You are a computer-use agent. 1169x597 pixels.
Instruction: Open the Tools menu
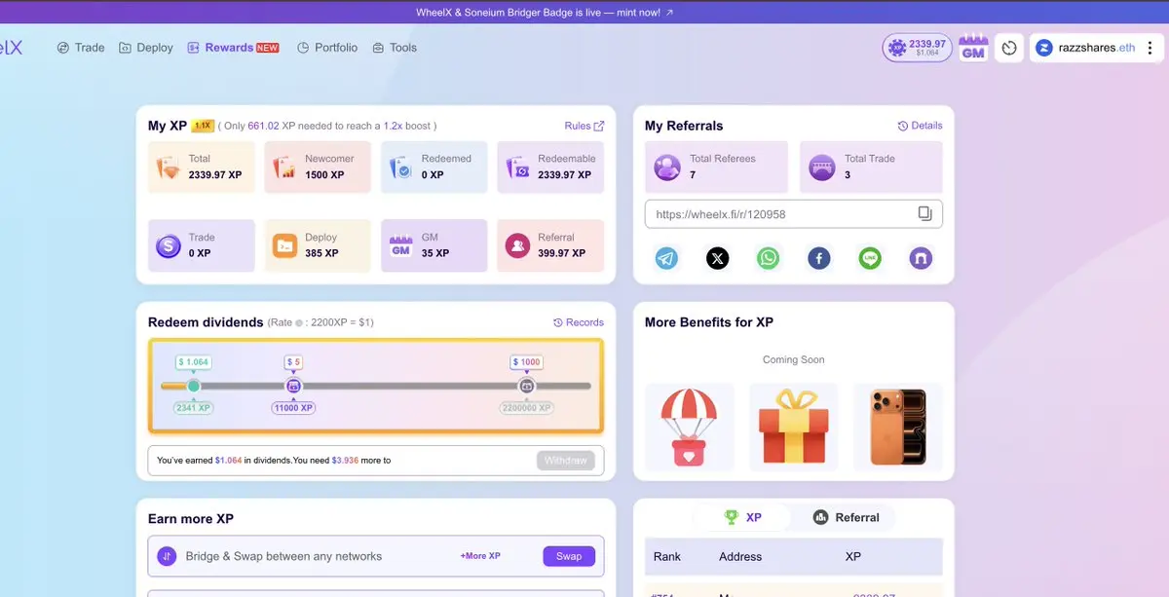pyautogui.click(x=395, y=47)
